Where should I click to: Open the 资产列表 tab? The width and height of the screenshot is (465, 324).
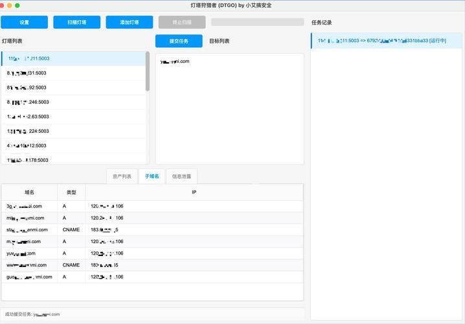122,176
